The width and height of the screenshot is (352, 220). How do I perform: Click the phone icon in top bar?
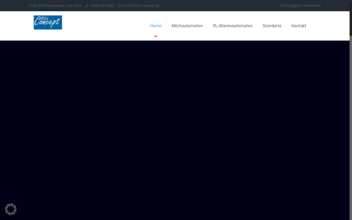click(86, 6)
